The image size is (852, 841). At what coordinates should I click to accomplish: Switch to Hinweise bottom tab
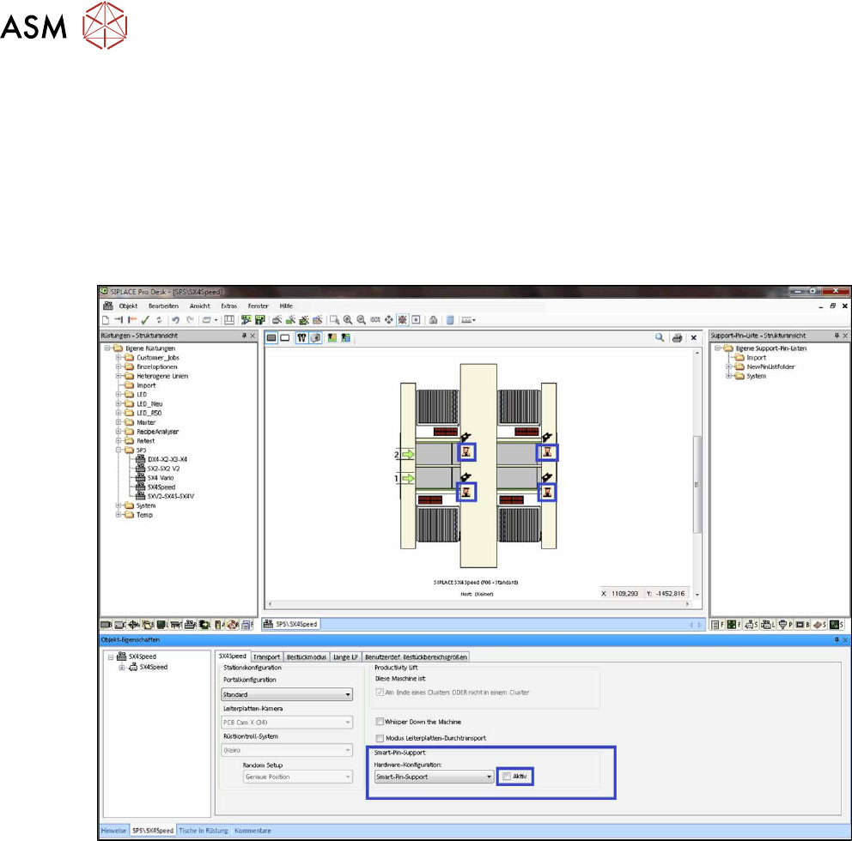pyautogui.click(x=113, y=830)
